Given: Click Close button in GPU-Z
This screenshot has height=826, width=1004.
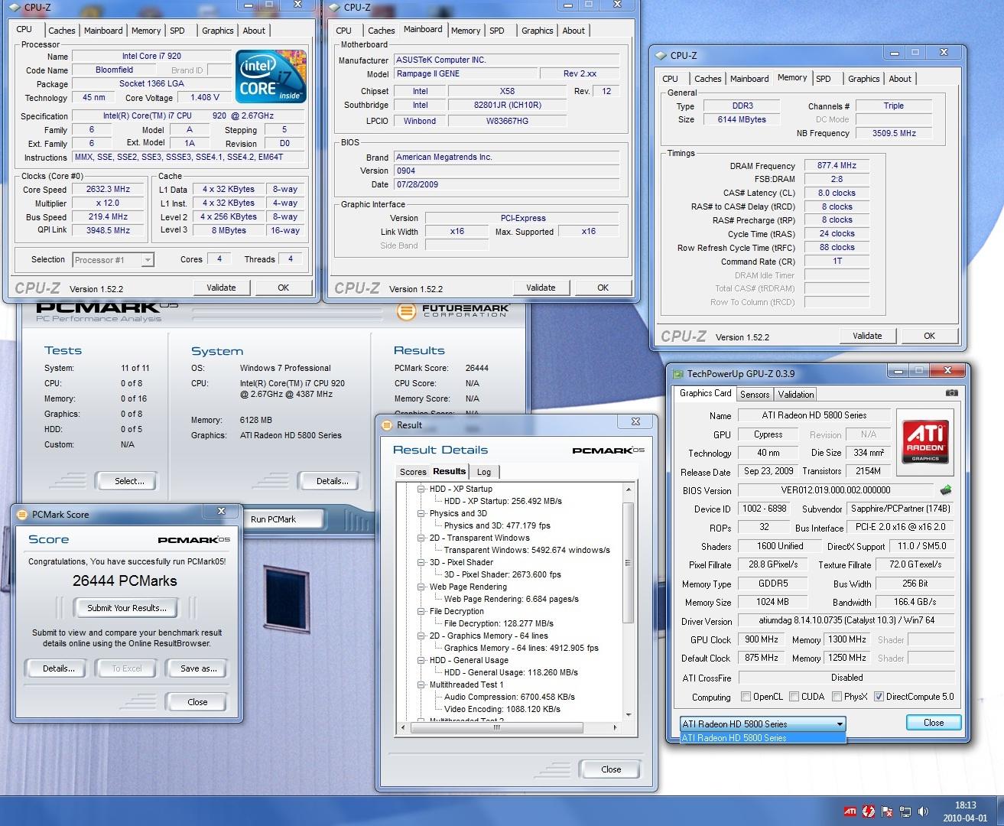Looking at the screenshot, I should 934,723.
